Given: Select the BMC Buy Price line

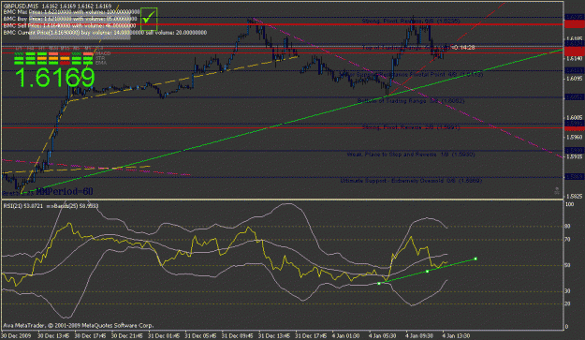Looking at the screenshot, I should click(x=70, y=19).
